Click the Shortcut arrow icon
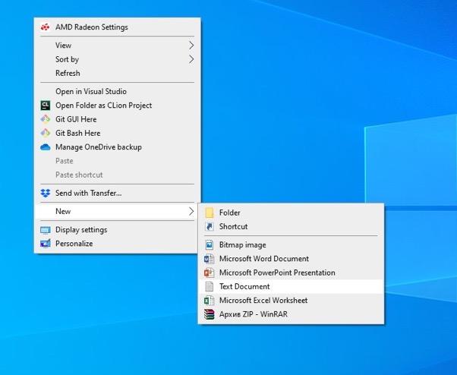457x375 pixels. (x=210, y=226)
